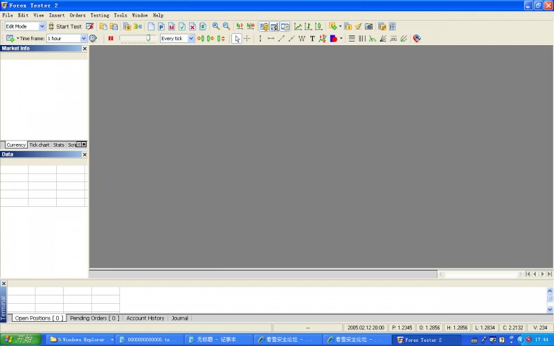
Task: Open Windows Start button
Action: click(21, 340)
